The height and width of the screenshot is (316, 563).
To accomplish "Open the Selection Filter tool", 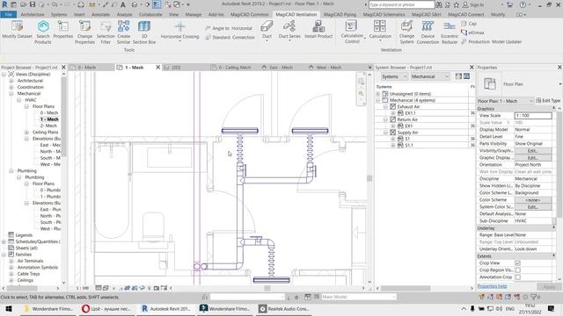I will tap(106, 32).
